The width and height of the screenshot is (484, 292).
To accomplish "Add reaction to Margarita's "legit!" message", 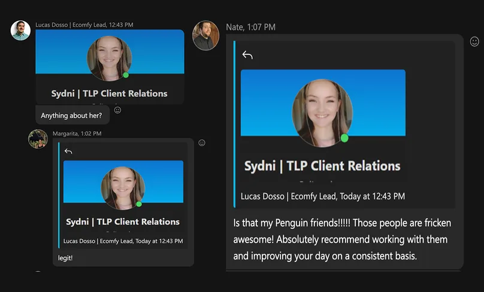I will [x=202, y=142].
